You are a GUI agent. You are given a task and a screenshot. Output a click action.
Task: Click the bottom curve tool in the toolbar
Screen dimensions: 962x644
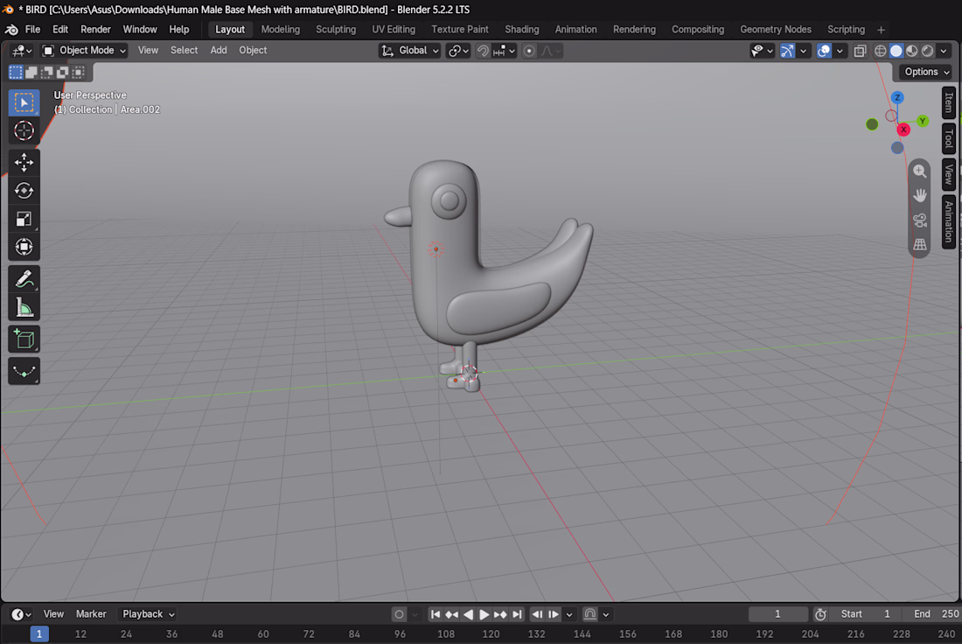[24, 371]
